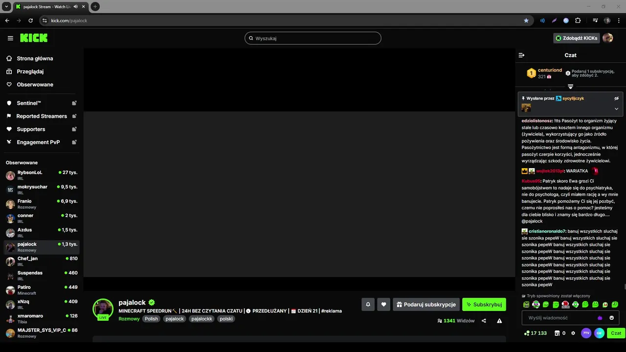This screenshot has height=352, width=626.
Task: Open the browser extensions puzzle icon
Action: [x=578, y=21]
